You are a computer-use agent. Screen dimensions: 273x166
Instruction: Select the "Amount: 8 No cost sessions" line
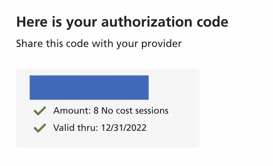[111, 110]
